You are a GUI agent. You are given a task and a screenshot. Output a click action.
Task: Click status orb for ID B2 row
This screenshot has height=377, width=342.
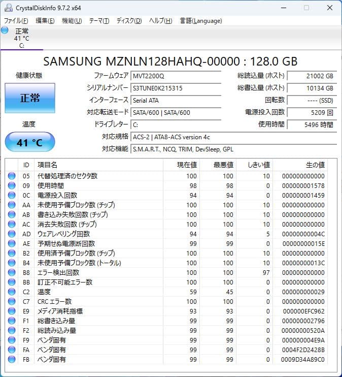[12, 253]
